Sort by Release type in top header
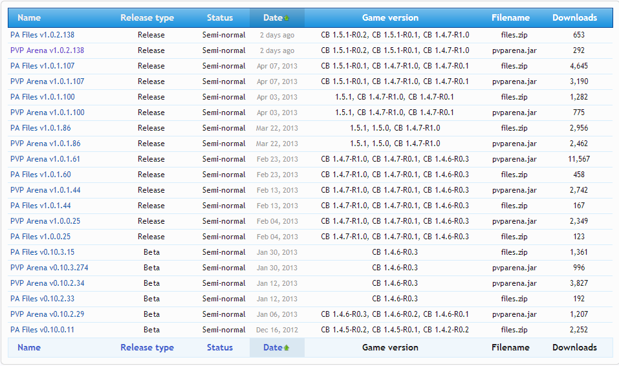Viewport: 619px width, 366px height. (x=147, y=17)
